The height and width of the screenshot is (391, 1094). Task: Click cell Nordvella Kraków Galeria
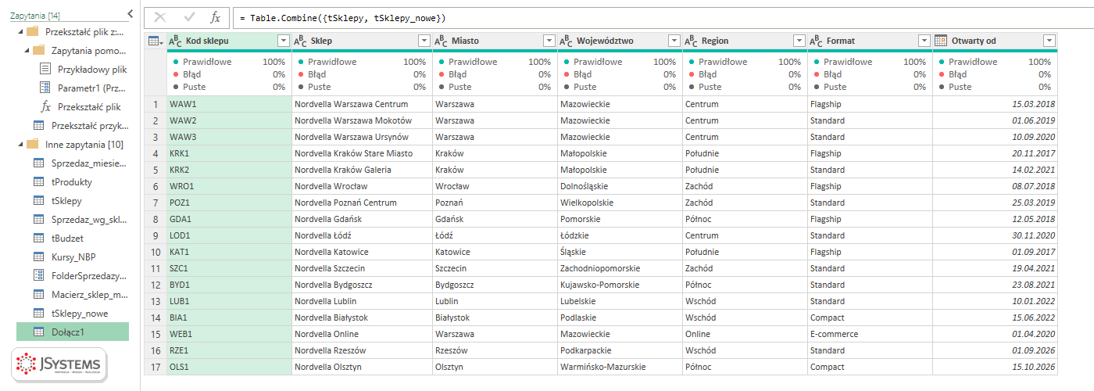pyautogui.click(x=362, y=170)
